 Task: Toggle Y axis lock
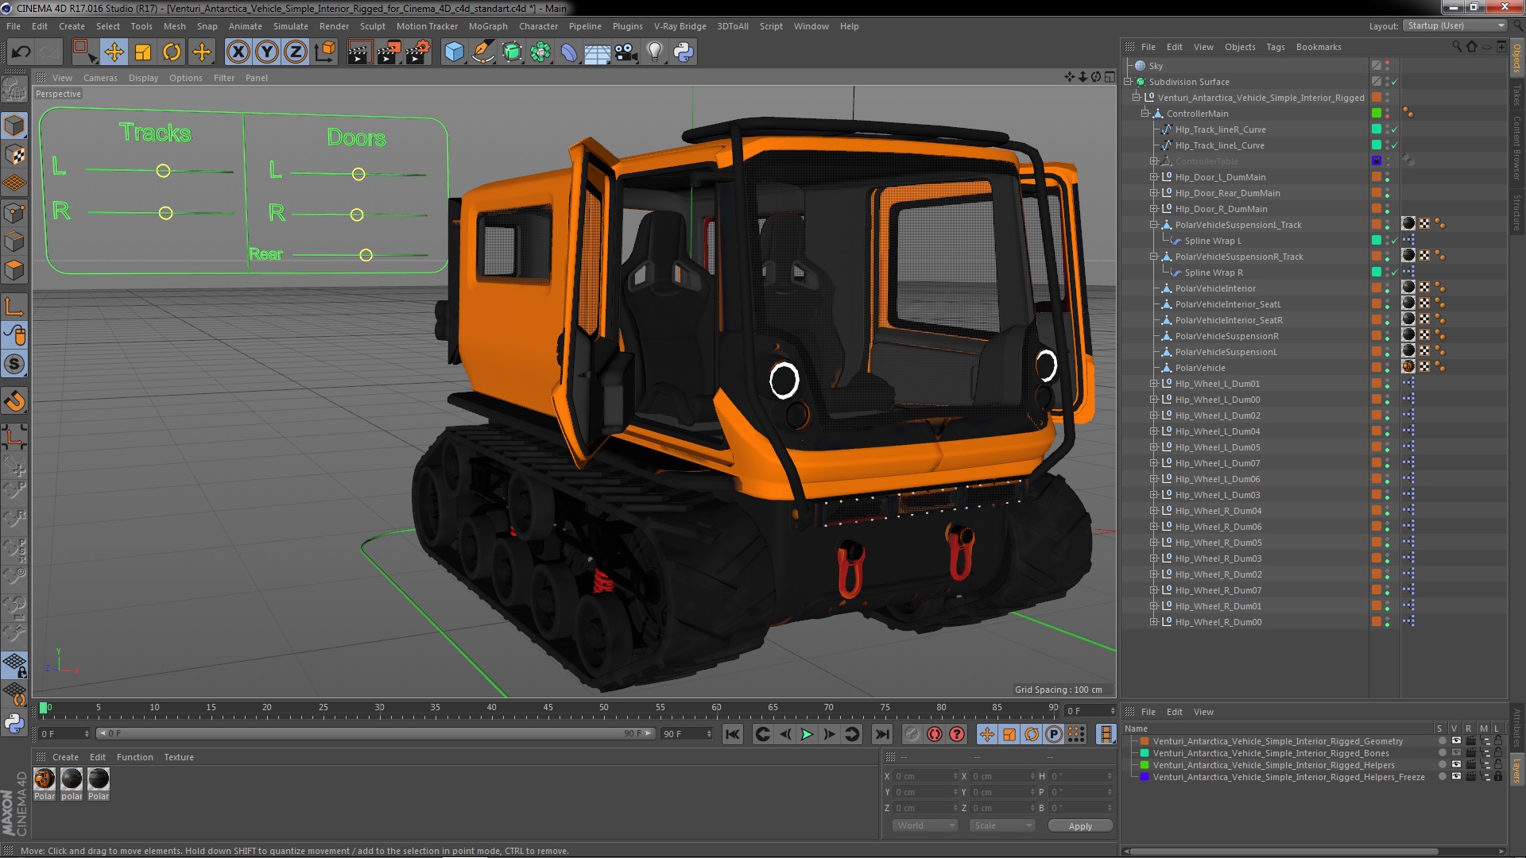tap(267, 52)
